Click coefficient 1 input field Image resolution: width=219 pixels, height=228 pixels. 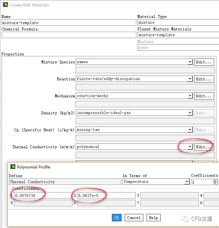[43, 195]
